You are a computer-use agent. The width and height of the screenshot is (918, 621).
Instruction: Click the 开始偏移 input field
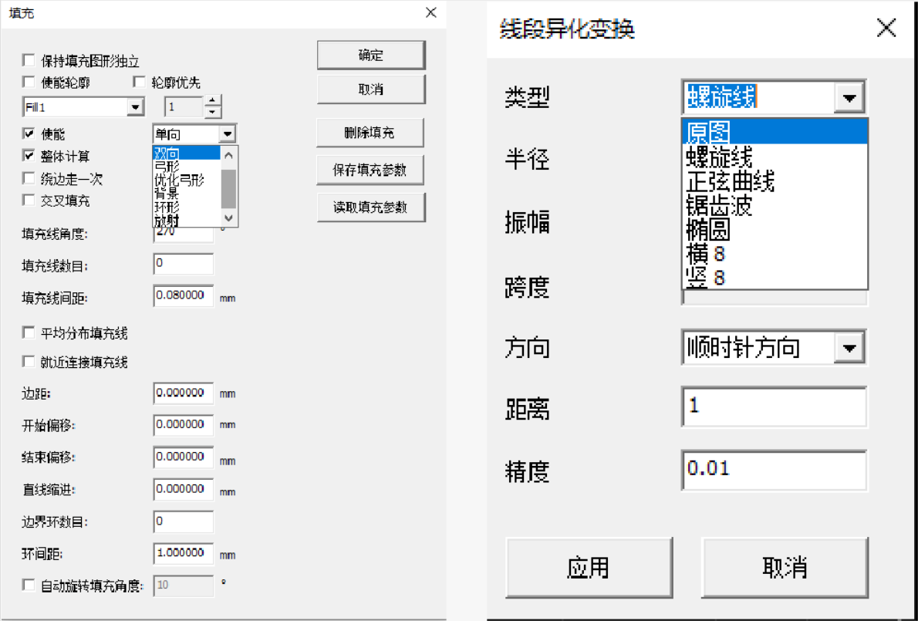pyautogui.click(x=184, y=425)
